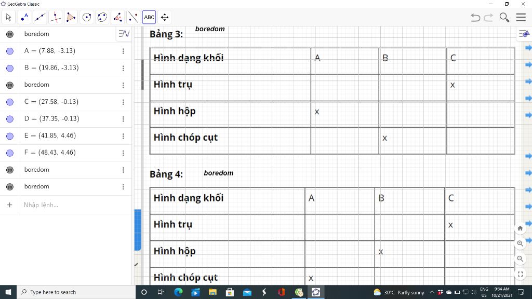Open File Explorer from the taskbar
This screenshot has width=532, height=299.
point(212,292)
